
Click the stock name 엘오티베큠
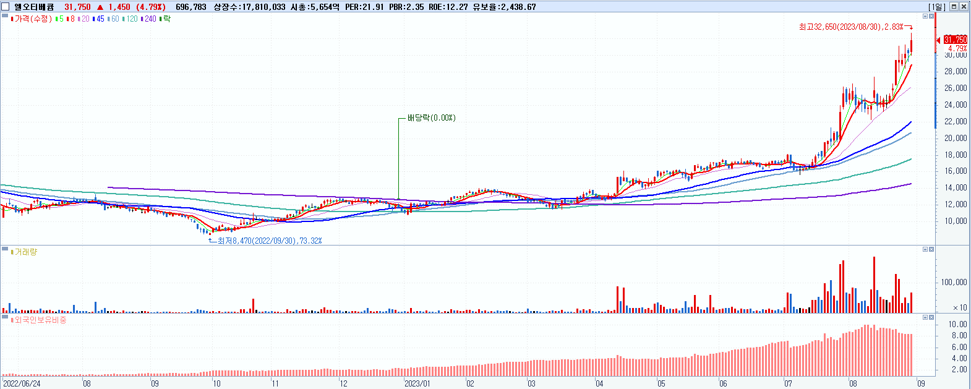click(34, 7)
